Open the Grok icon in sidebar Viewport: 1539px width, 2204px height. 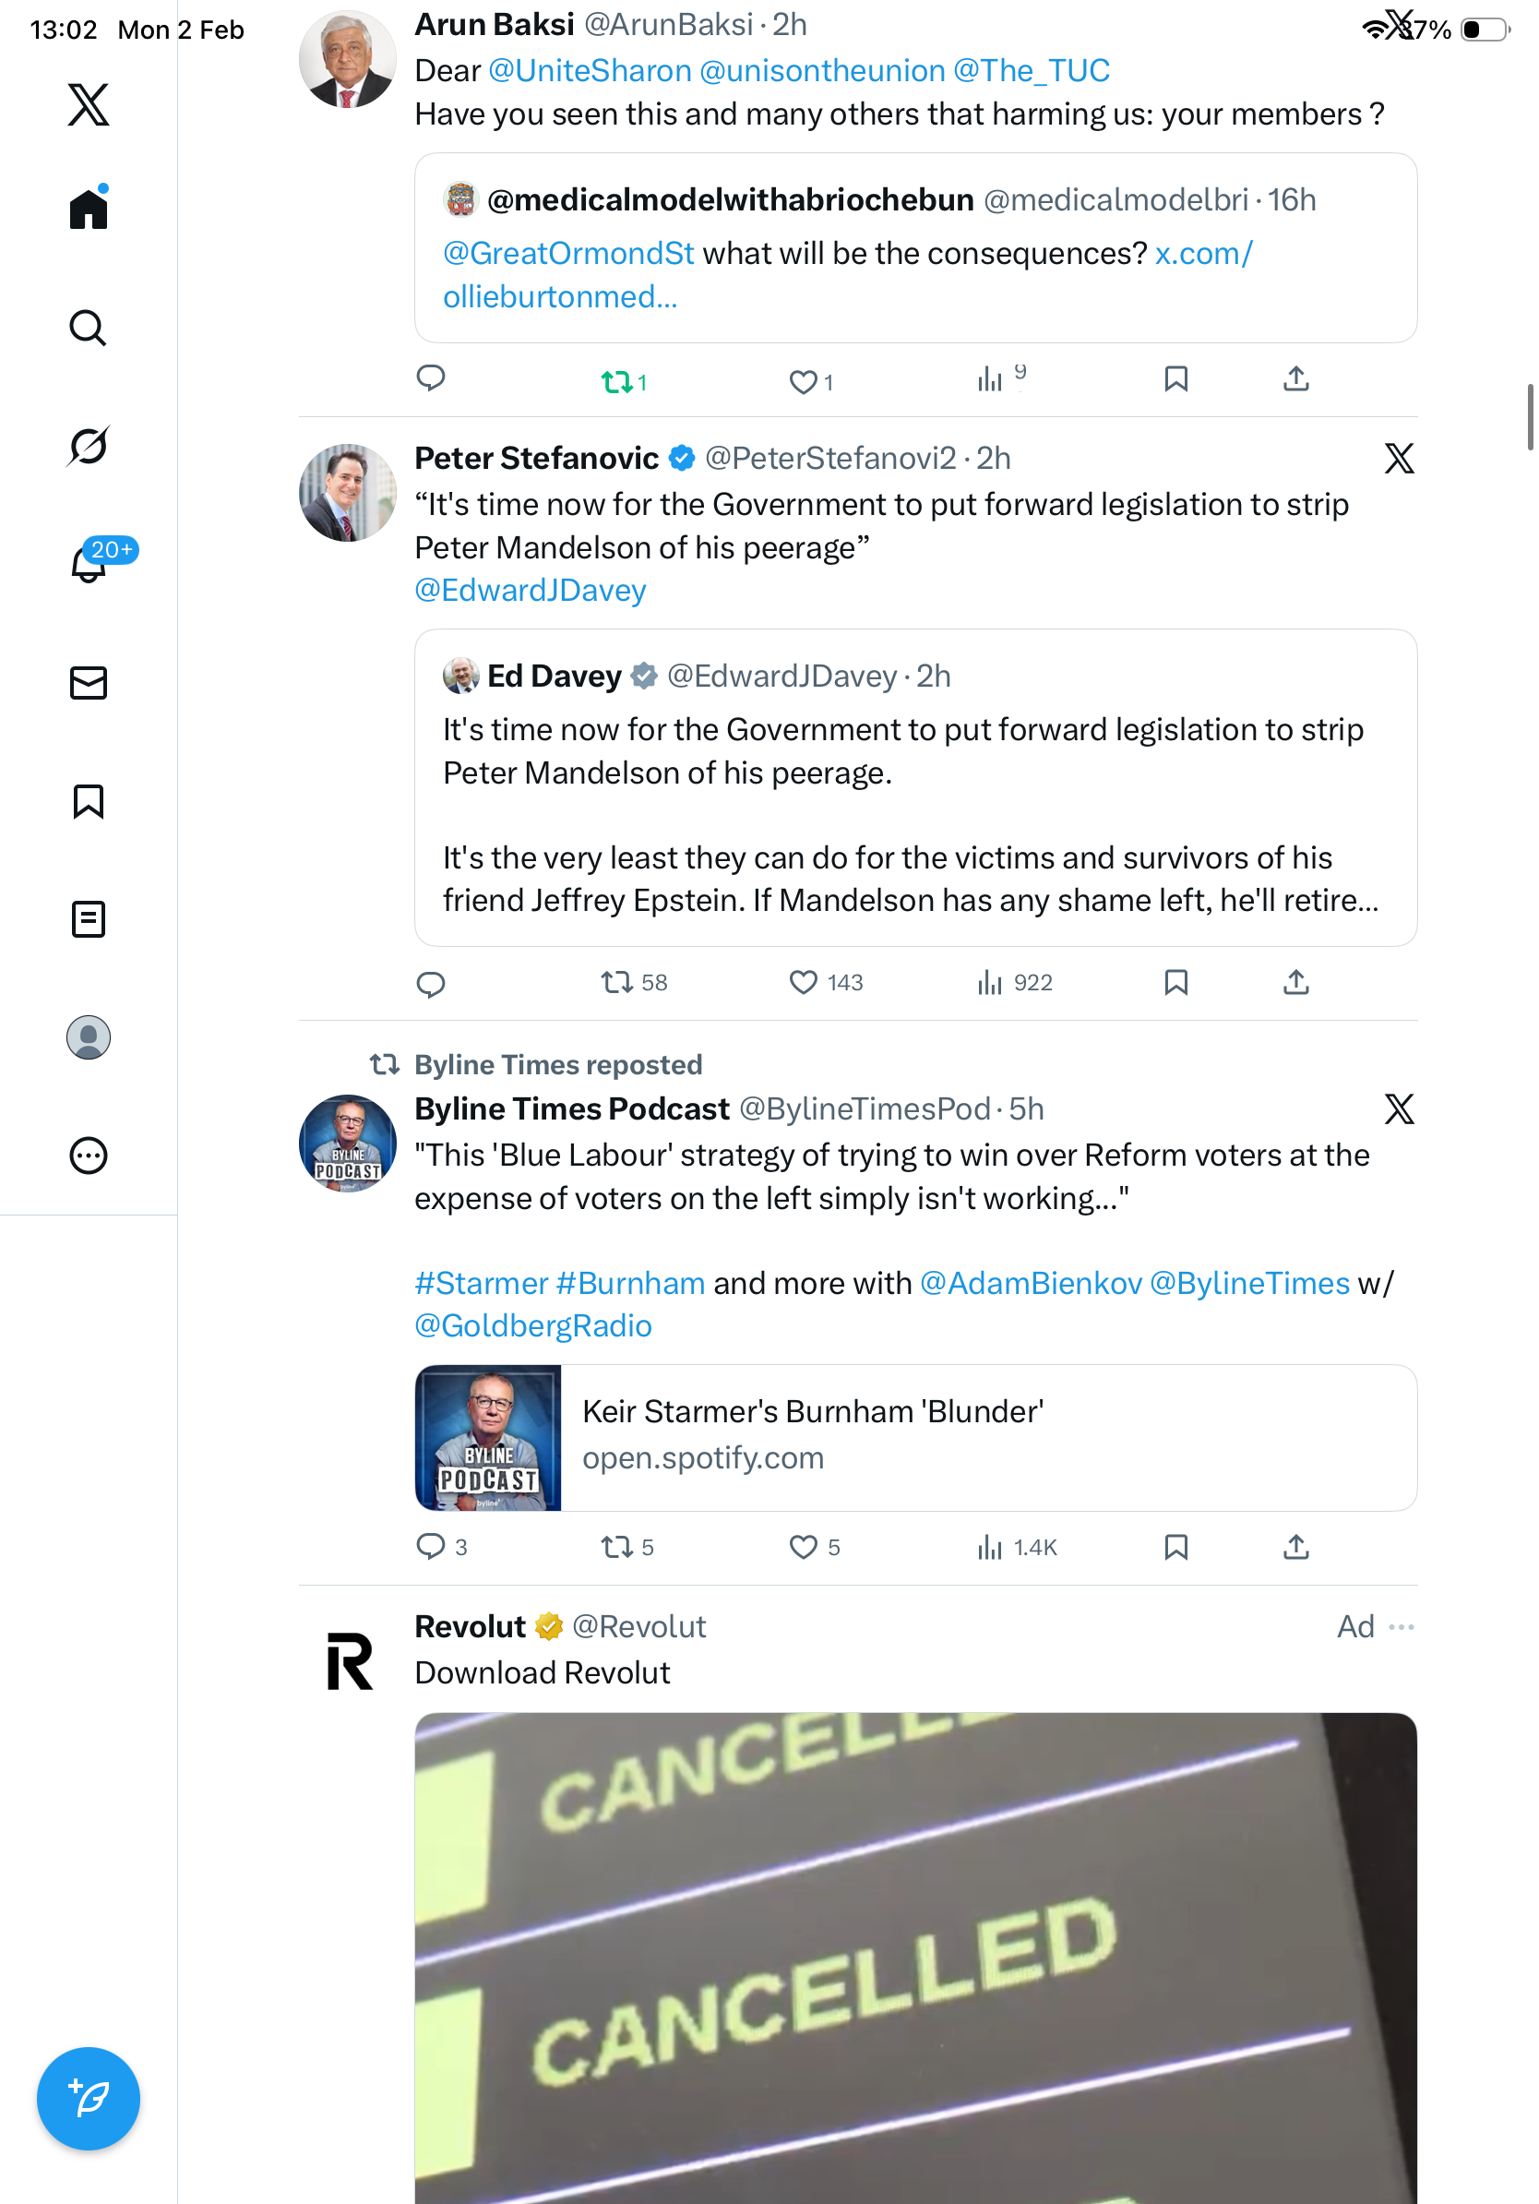click(89, 446)
